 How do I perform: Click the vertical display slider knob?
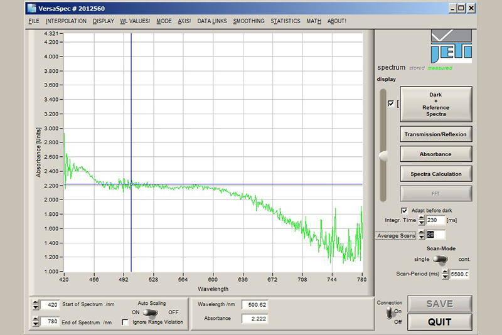coord(383,156)
